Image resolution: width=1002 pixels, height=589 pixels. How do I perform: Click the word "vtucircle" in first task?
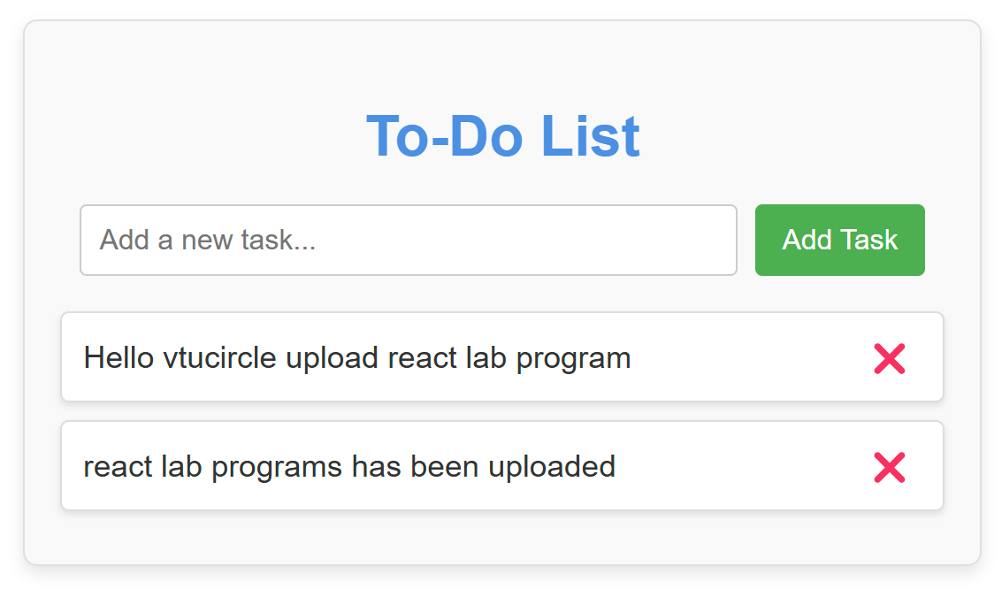point(220,358)
